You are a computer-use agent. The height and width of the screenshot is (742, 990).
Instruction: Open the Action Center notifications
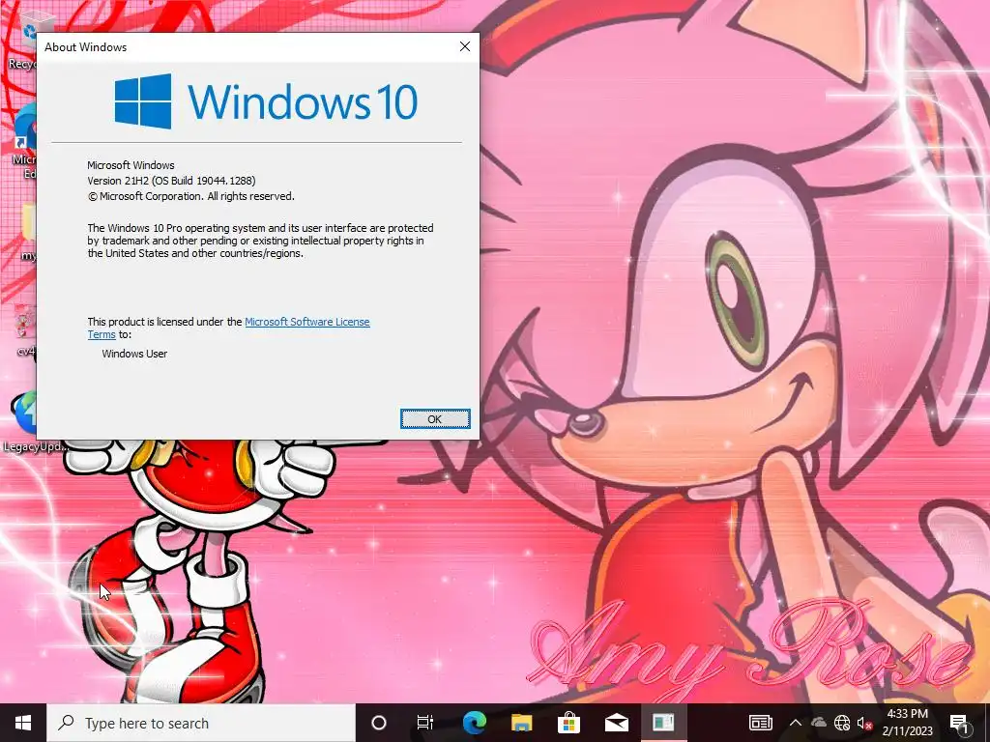click(x=960, y=723)
